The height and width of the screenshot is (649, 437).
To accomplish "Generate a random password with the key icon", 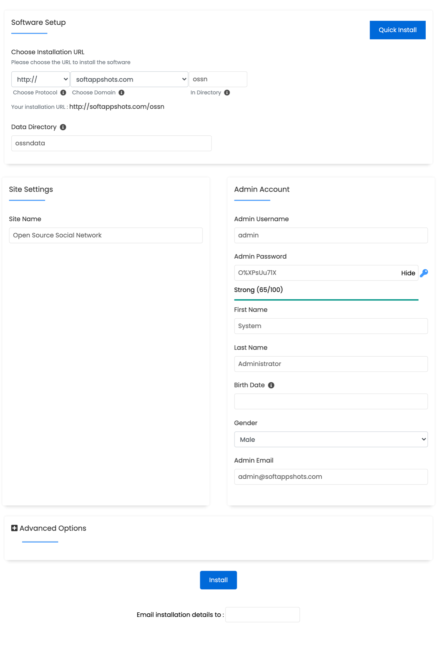I will [x=424, y=273].
